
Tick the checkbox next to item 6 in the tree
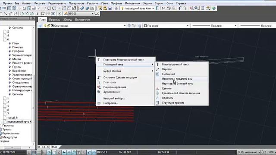click(5, 39)
